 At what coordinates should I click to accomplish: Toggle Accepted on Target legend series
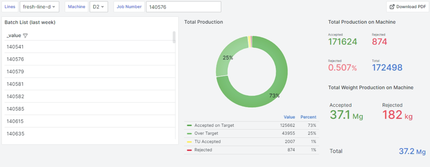click(x=214, y=125)
